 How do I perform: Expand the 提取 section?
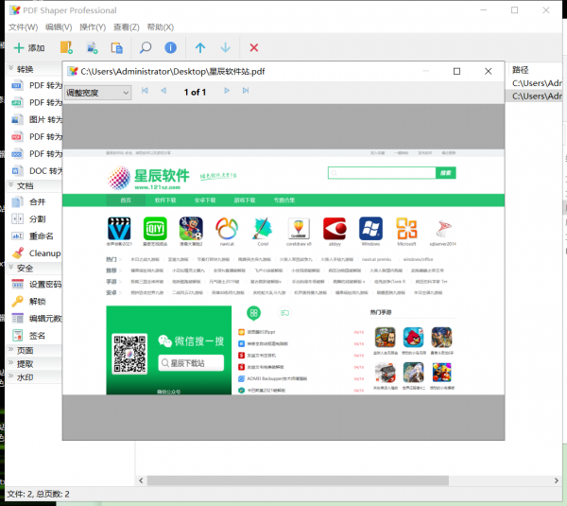[x=34, y=364]
